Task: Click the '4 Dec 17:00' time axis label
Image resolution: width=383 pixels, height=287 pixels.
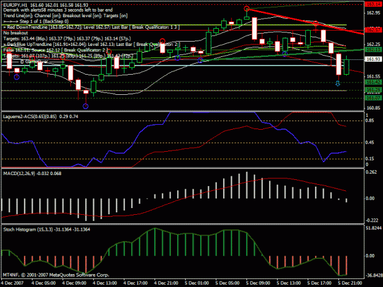Action: (x=135, y=283)
